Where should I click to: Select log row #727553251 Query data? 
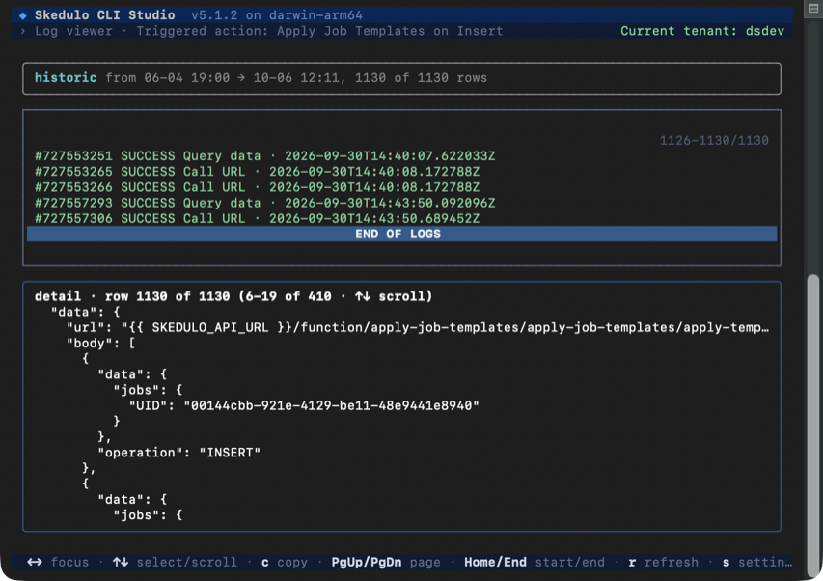coord(265,156)
